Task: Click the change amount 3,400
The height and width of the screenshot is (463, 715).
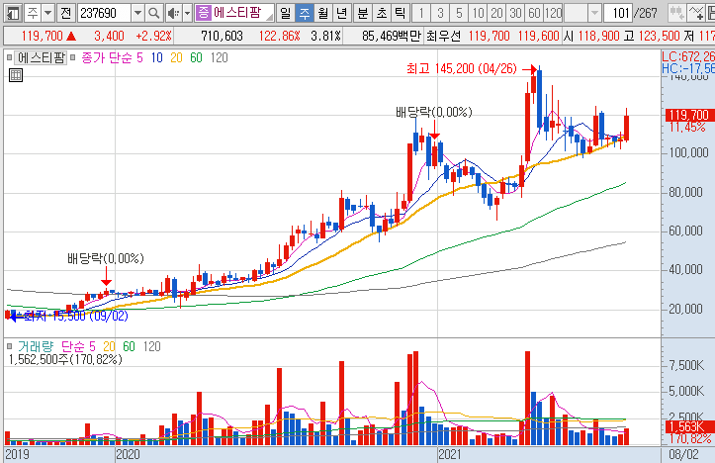Action: [x=109, y=36]
